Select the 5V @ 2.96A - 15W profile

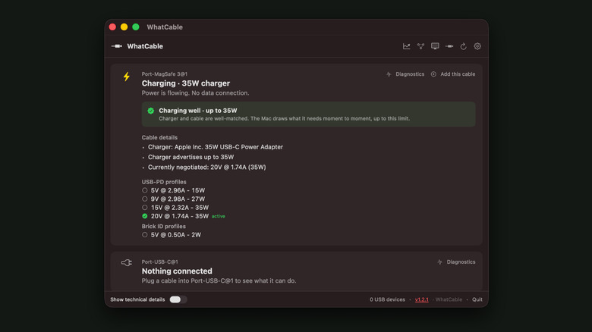(173, 190)
